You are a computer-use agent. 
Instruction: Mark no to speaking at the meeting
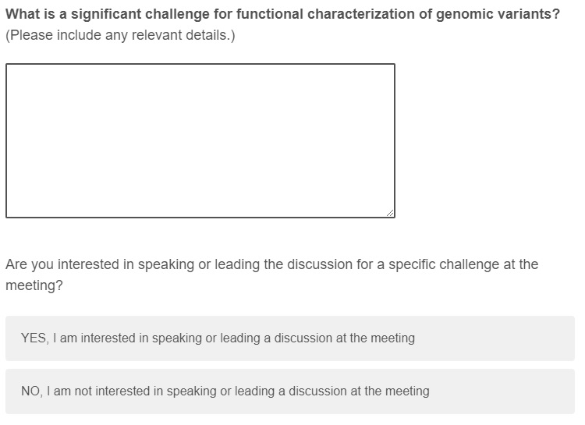[x=289, y=391]
